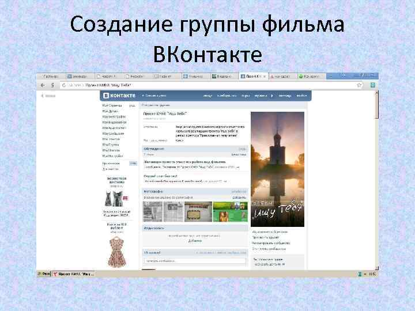Click the back link left of page
The image size is (415, 311).
pyautogui.click(x=48, y=96)
